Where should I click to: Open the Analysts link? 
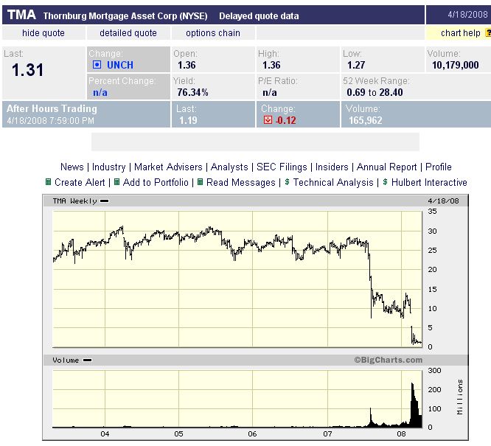229,167
